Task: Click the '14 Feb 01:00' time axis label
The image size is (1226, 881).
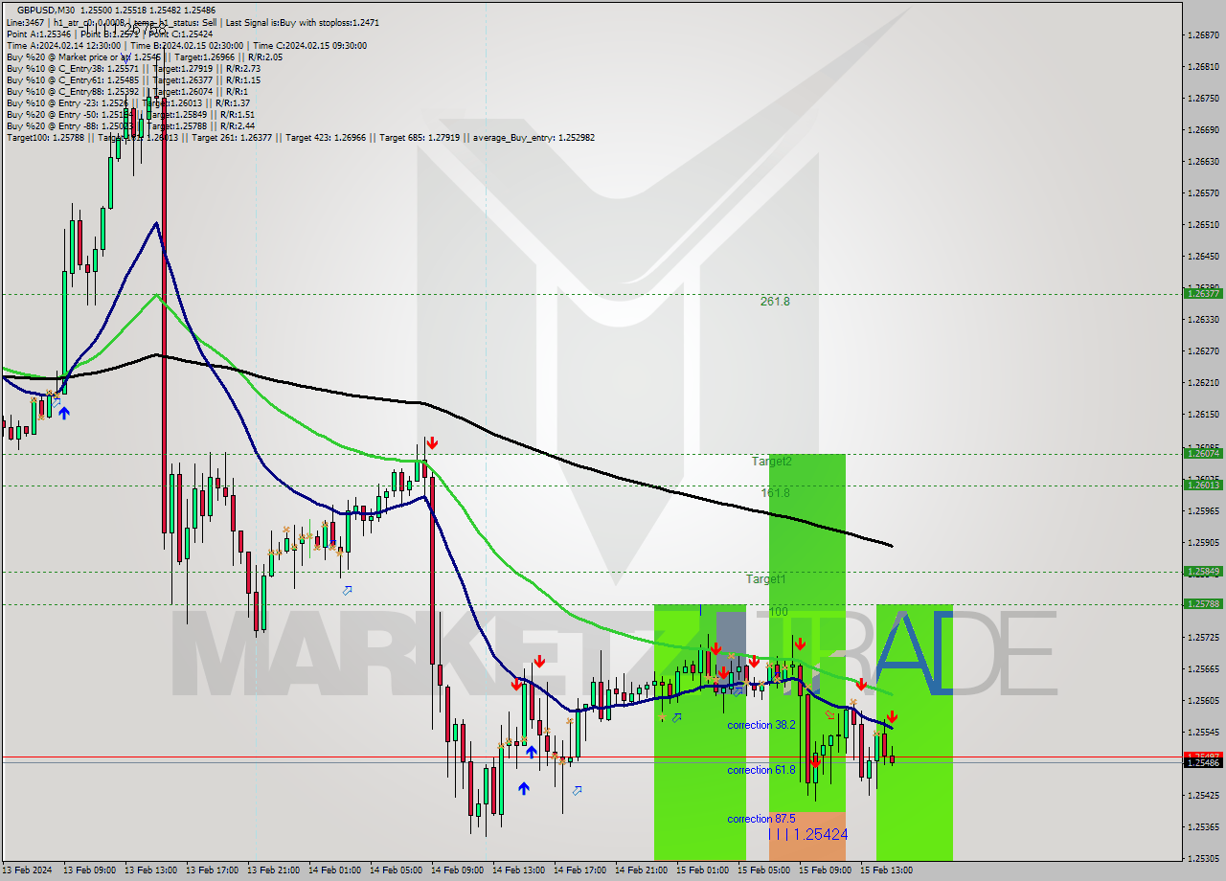Action: [x=336, y=870]
